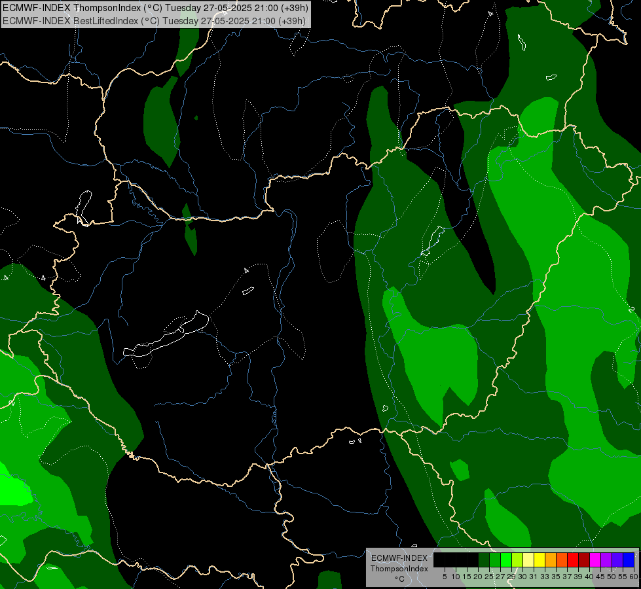Click the legend tick value 31
This screenshot has width=641, height=589.
[534, 577]
